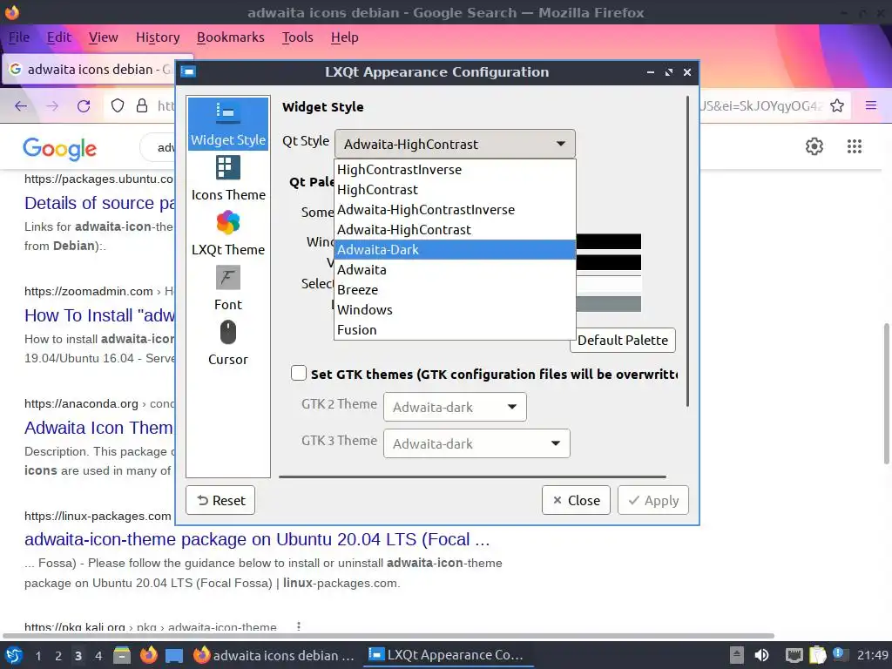The width and height of the screenshot is (892, 669).
Task: Click removable media eject tray icon
Action: point(737,655)
